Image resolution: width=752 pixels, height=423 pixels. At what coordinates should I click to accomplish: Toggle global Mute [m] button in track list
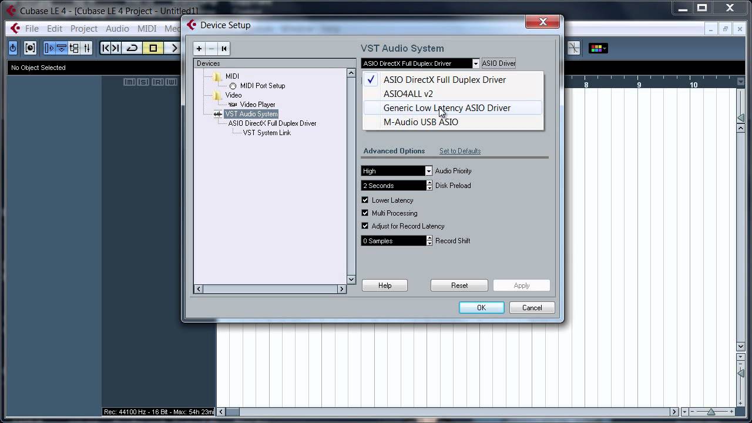(130, 82)
